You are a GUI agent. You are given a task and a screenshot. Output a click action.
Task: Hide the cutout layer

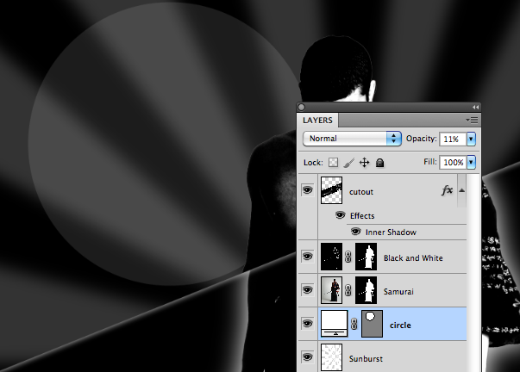point(307,190)
